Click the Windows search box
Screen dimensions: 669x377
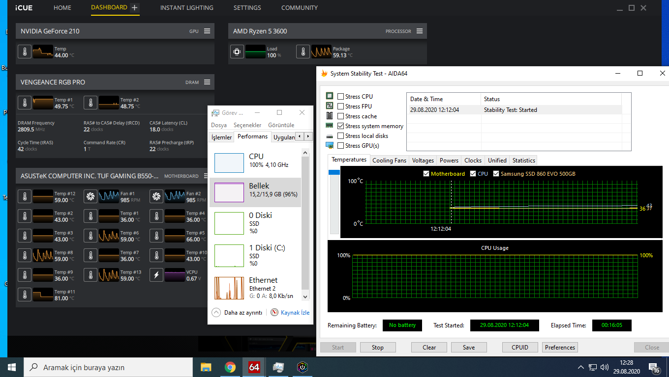[x=108, y=367]
